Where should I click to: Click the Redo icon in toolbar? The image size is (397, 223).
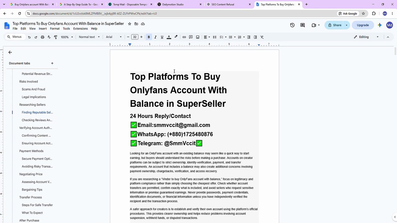click(36, 37)
